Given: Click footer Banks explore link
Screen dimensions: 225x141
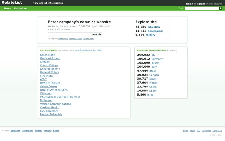Looking at the screenshot, I should click(x=56, y=131).
